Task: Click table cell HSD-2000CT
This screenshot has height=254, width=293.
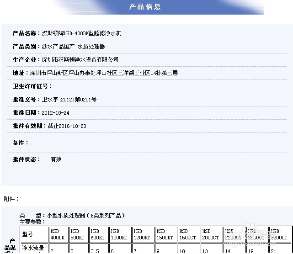Action: [212, 234]
